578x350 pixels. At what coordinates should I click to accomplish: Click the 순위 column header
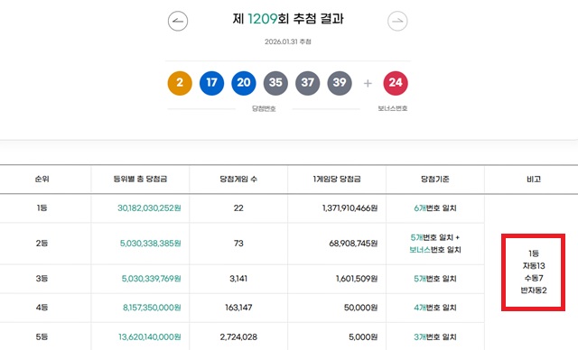(42, 180)
